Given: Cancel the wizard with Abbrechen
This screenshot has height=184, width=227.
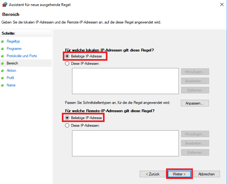Looking at the screenshot, I should tap(207, 174).
